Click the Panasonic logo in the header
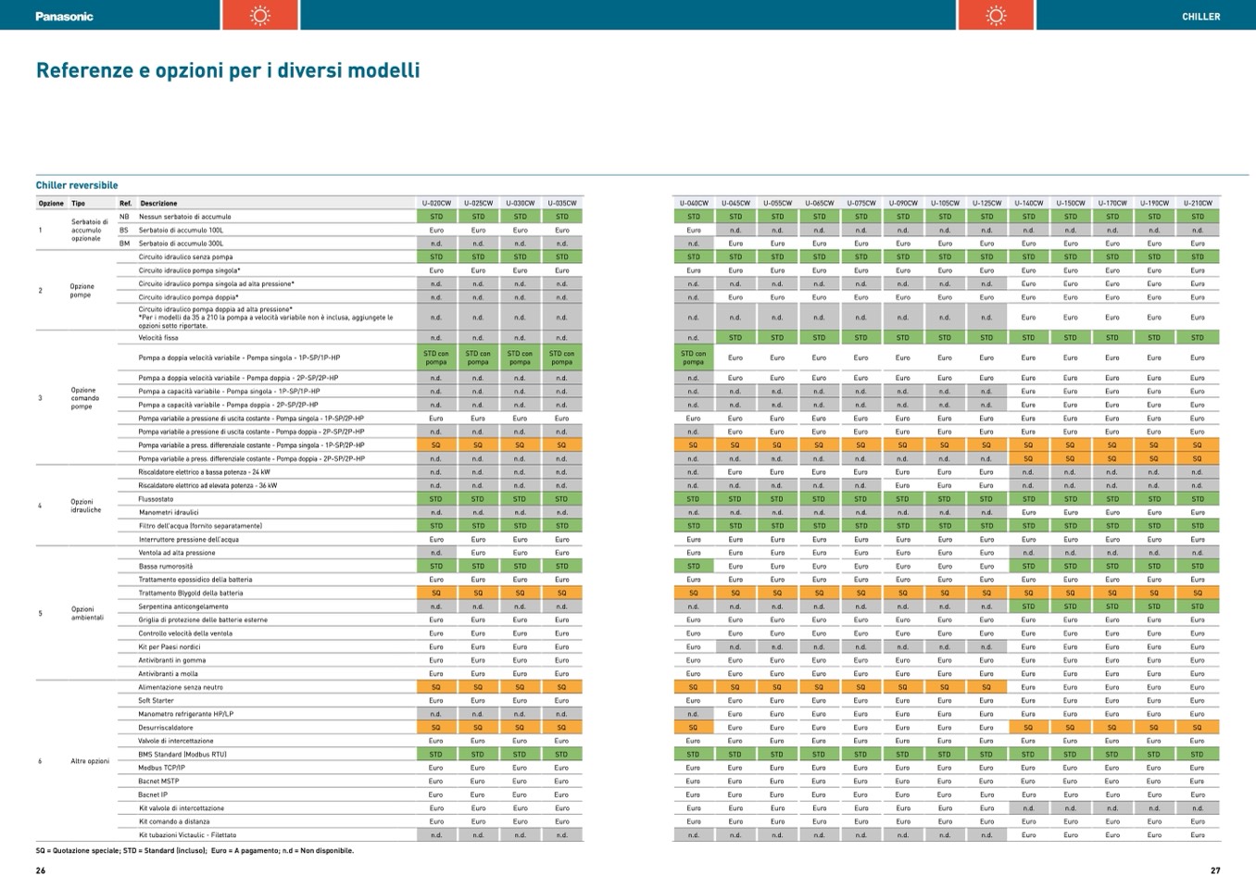Image resolution: width=1256 pixels, height=888 pixels. 64,16
